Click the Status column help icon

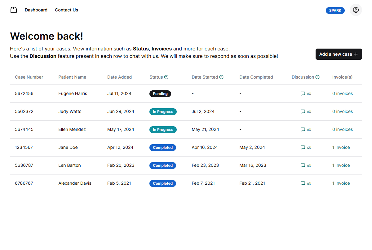tap(166, 77)
